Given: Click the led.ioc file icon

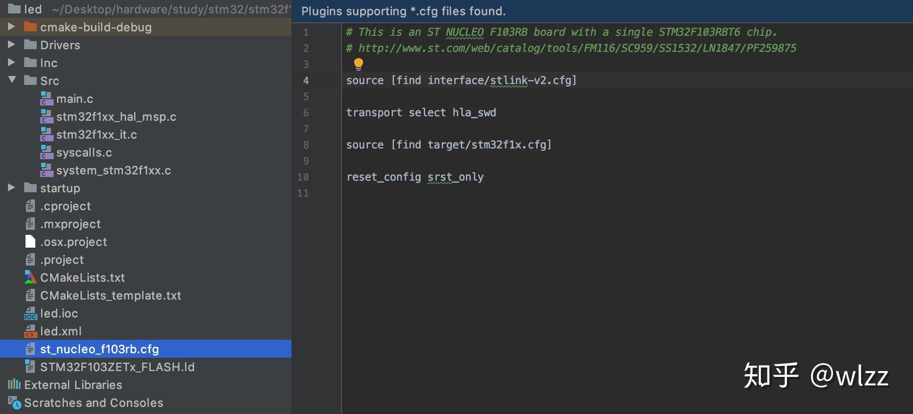Looking at the screenshot, I should coord(30,313).
